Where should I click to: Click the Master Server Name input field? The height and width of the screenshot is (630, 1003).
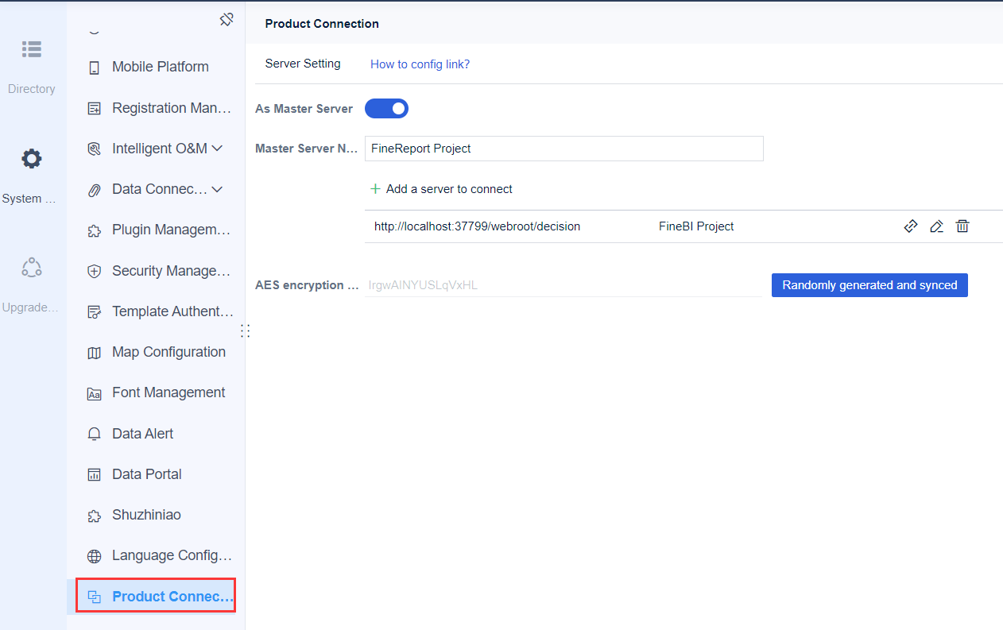click(x=563, y=148)
